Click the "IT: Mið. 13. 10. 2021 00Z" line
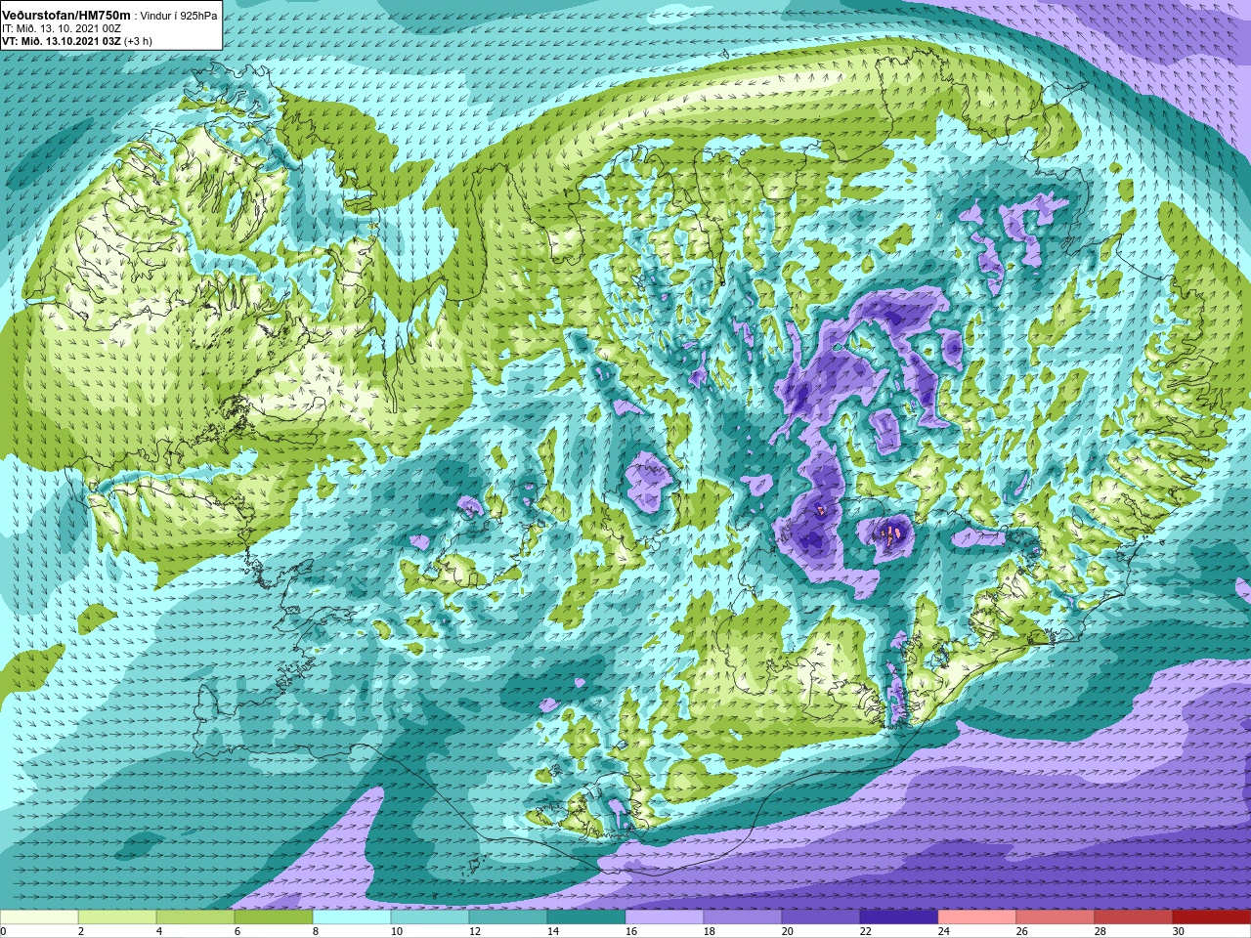The image size is (1251, 938). point(62,28)
